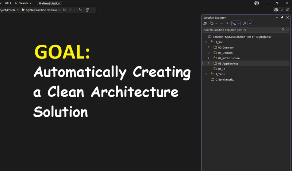The image size is (292, 171).
Task: Start debugging MyNewSolution.Domain with green play
Action: tap(23, 10)
